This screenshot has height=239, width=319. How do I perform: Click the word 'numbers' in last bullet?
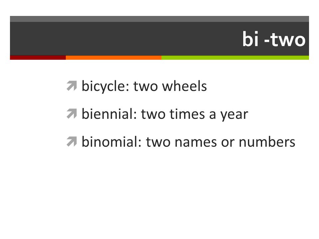pos(267,142)
